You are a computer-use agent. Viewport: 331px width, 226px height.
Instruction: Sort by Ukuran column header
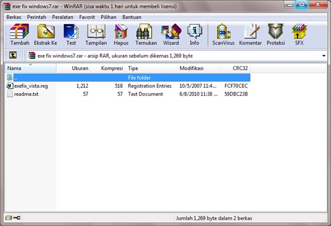coord(74,68)
